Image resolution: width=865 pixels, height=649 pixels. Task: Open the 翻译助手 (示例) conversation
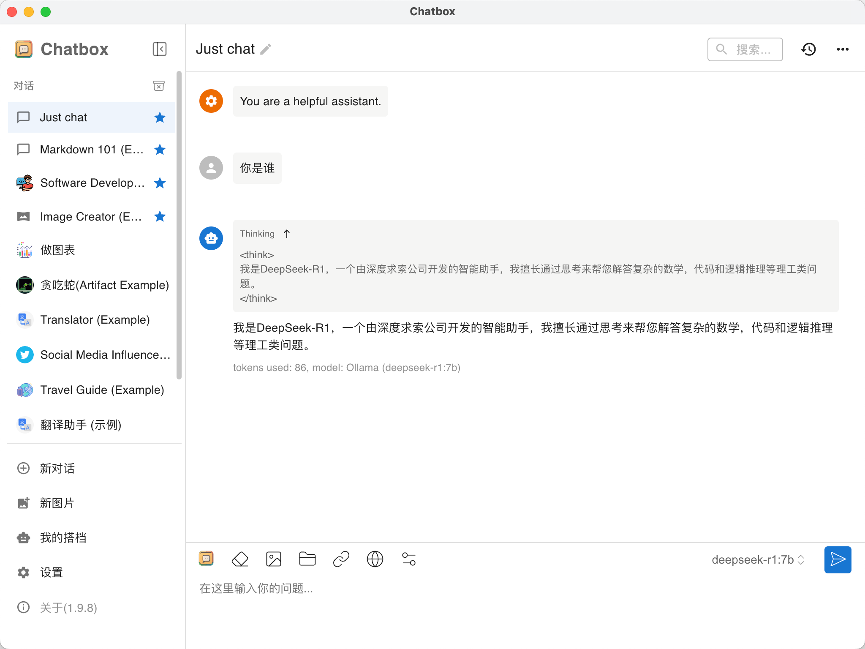(x=91, y=425)
